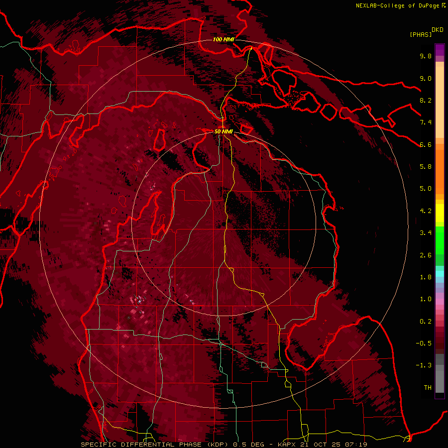Pick the cyan segment beside the 1.8 value
This screenshot has height=448, width=448.
point(440,274)
